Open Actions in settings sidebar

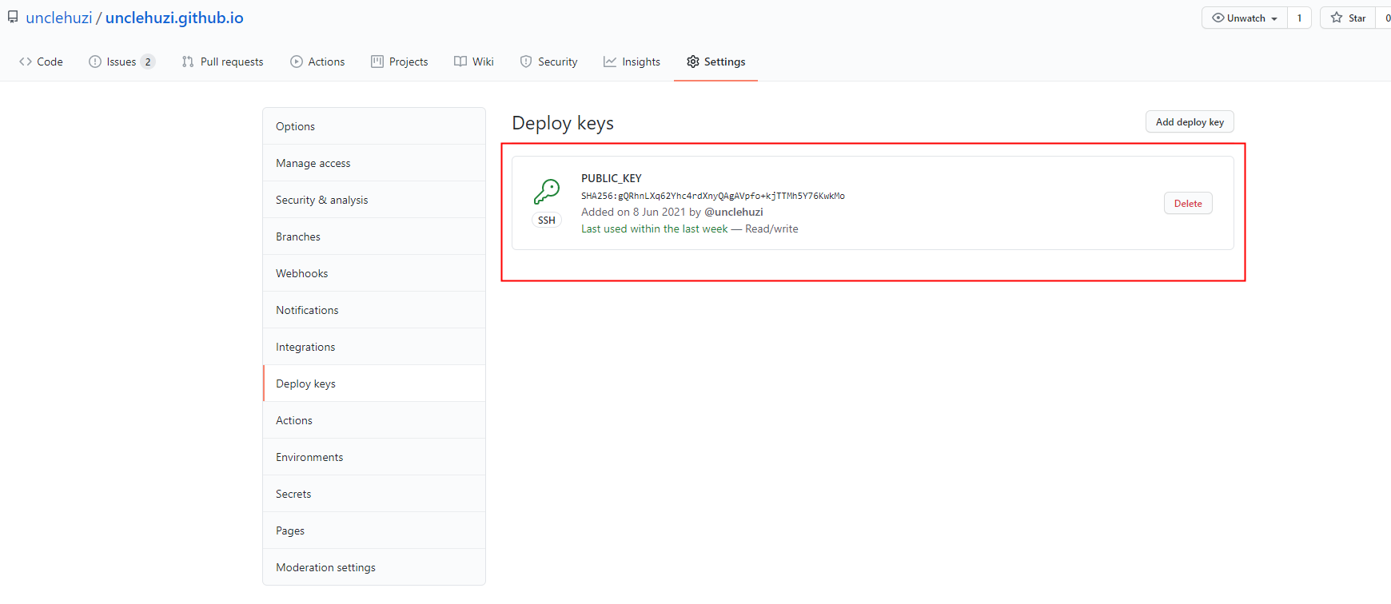(x=374, y=420)
